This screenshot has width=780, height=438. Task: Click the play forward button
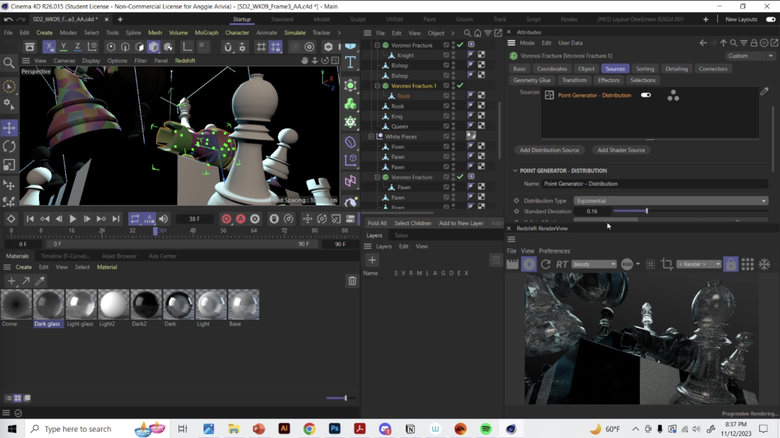[x=72, y=219]
